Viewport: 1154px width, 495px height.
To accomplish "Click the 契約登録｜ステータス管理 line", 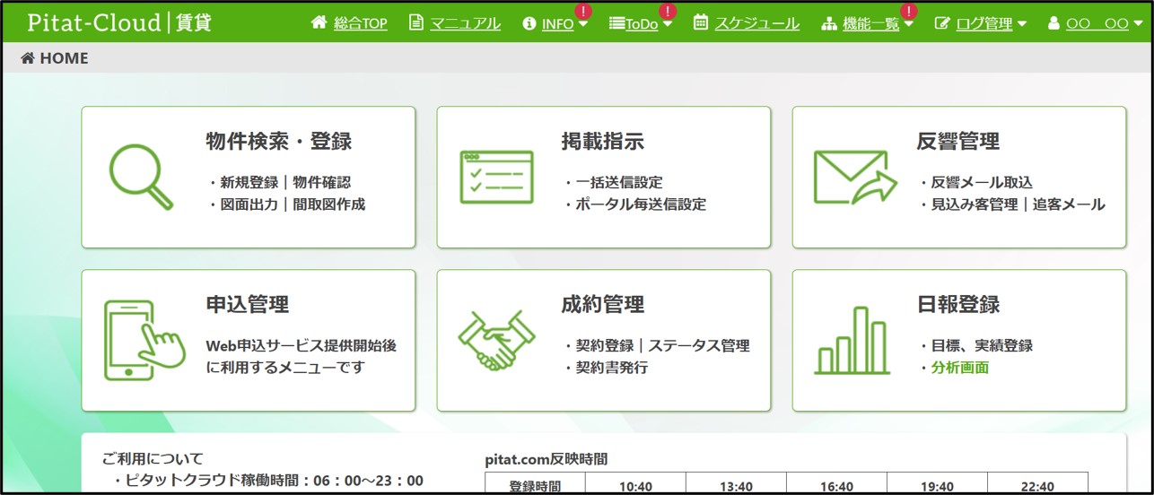I will (656, 345).
